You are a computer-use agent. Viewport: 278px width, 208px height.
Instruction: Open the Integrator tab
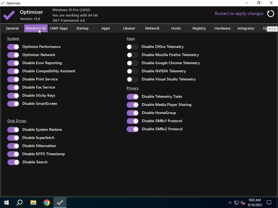246,28
